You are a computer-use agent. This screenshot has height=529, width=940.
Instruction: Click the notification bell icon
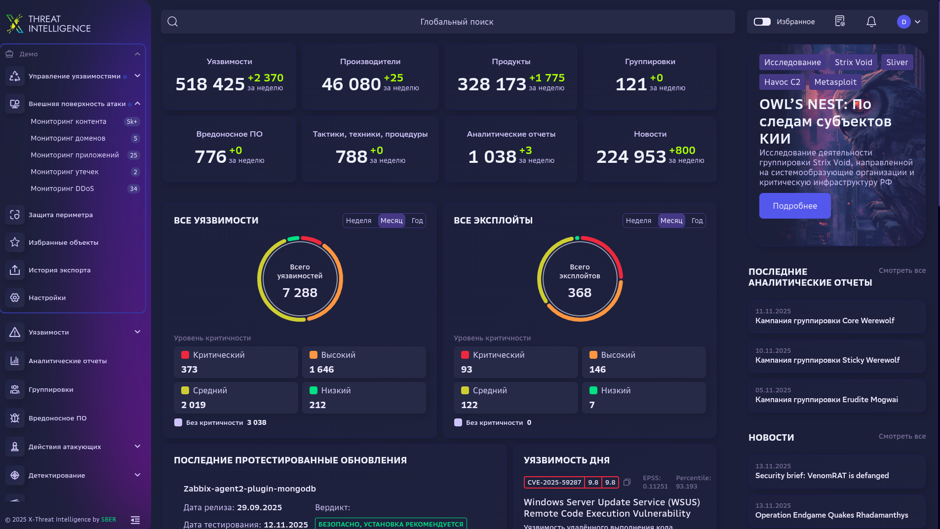point(871,22)
